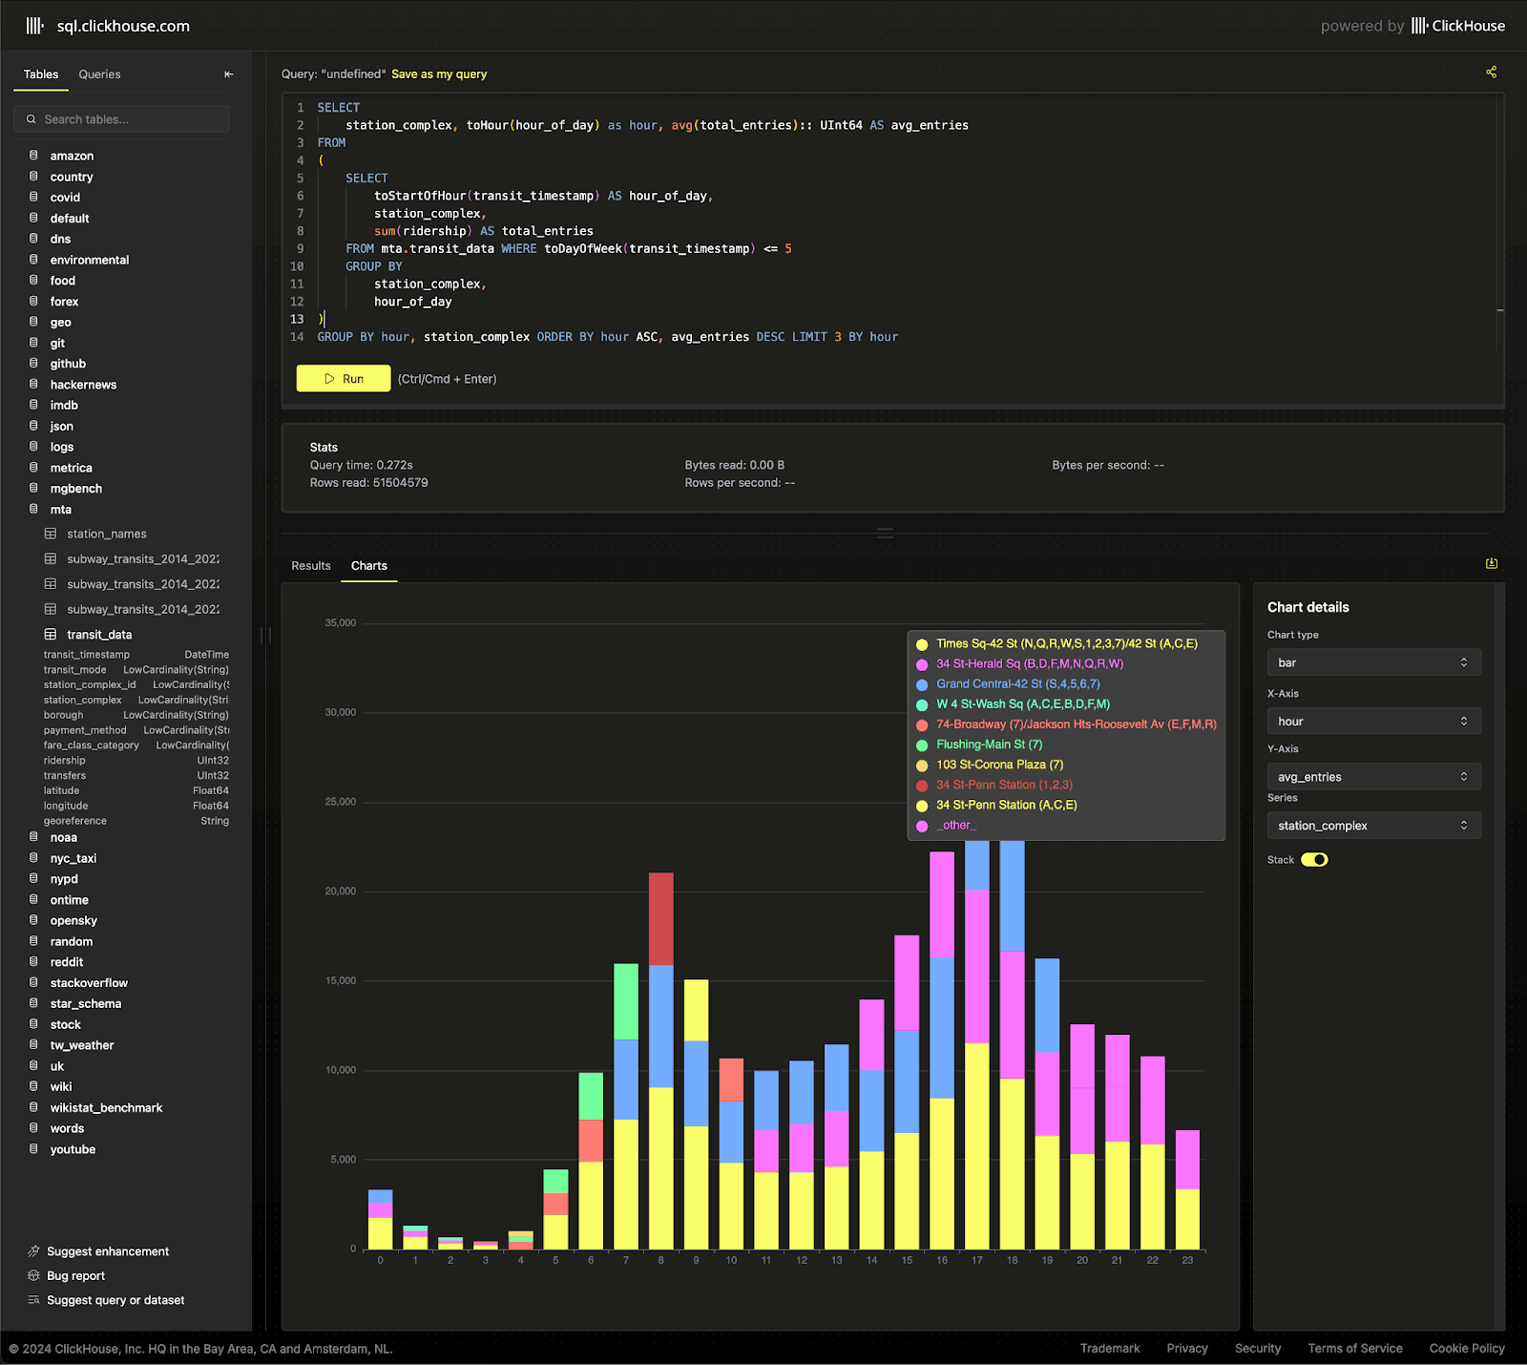Toggle the Stack switch off
The image size is (1527, 1365).
click(1314, 860)
